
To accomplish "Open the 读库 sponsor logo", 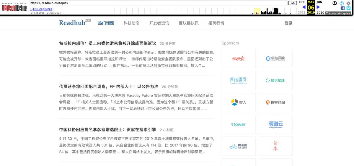I will (276, 146).
